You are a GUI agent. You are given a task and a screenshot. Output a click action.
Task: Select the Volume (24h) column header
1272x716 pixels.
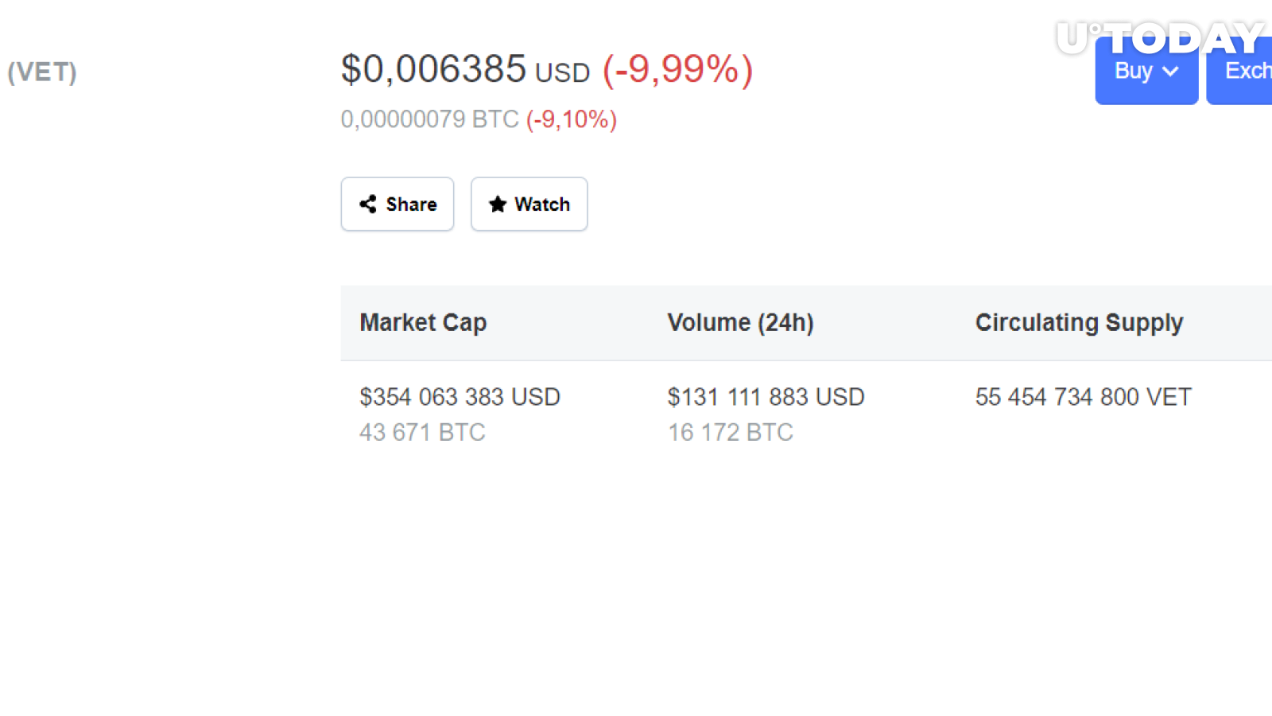[740, 322]
